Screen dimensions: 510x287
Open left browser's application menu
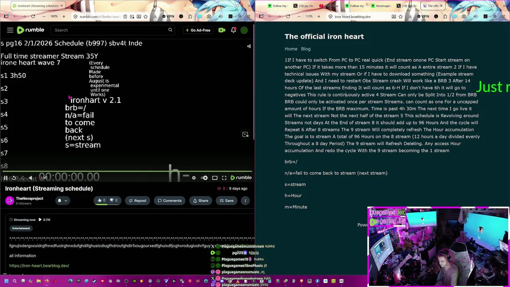[x=248, y=16]
